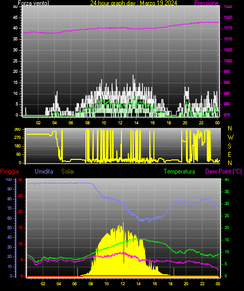Click the 100 value on humidity scale
The width and height of the screenshot is (244, 291).
[8, 180]
